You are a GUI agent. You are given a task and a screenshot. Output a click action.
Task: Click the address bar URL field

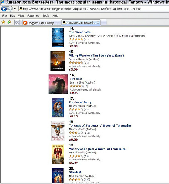click(94, 9)
